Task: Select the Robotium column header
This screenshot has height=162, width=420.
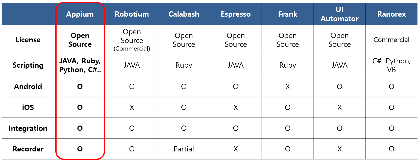Action: (x=132, y=14)
